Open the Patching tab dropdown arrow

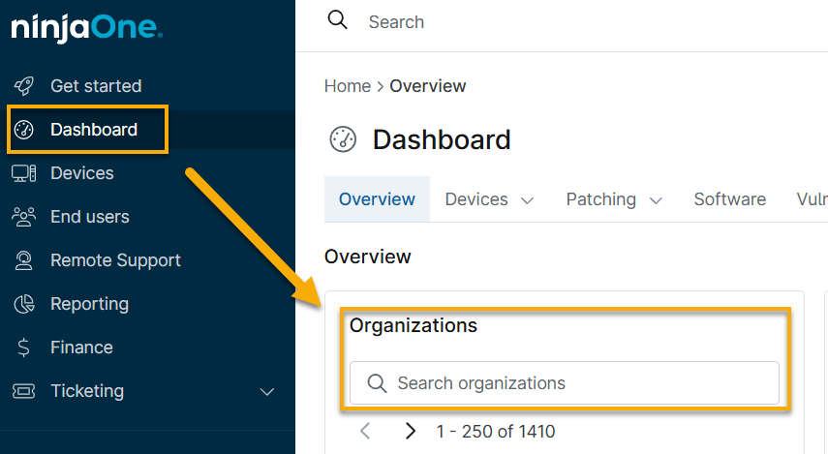tap(656, 200)
